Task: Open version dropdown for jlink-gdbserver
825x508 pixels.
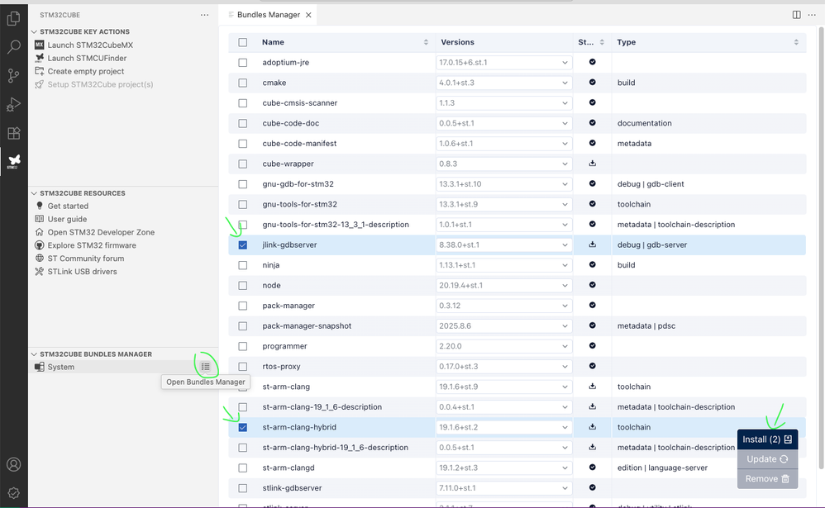Action: [x=503, y=245]
